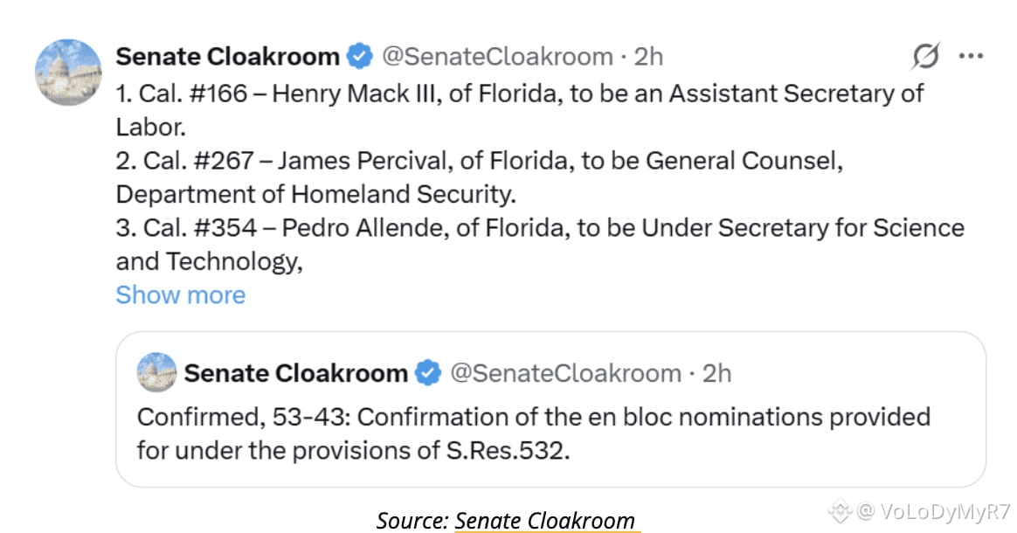Click the quoted tweet's 2h timestamp
This screenshot has width=1017, height=533.
pyautogui.click(x=716, y=373)
